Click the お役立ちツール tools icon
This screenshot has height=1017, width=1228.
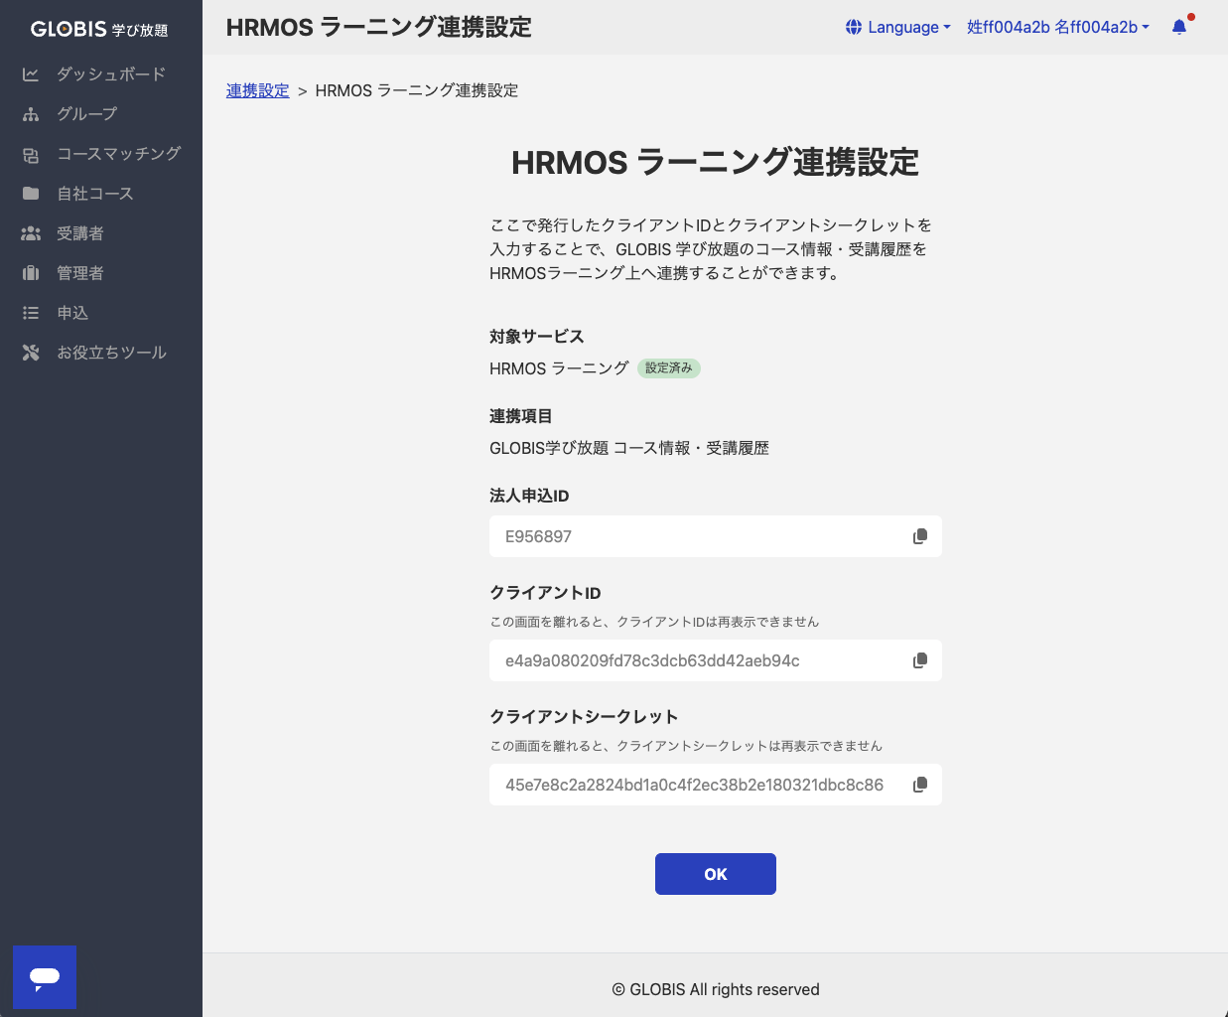tap(31, 353)
